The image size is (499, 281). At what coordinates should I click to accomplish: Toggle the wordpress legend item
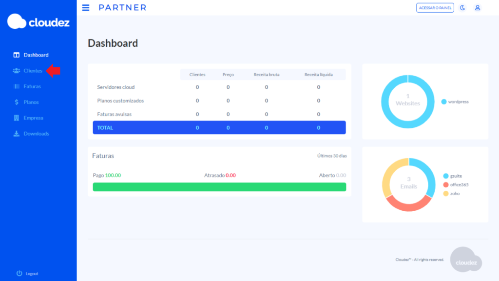(455, 102)
